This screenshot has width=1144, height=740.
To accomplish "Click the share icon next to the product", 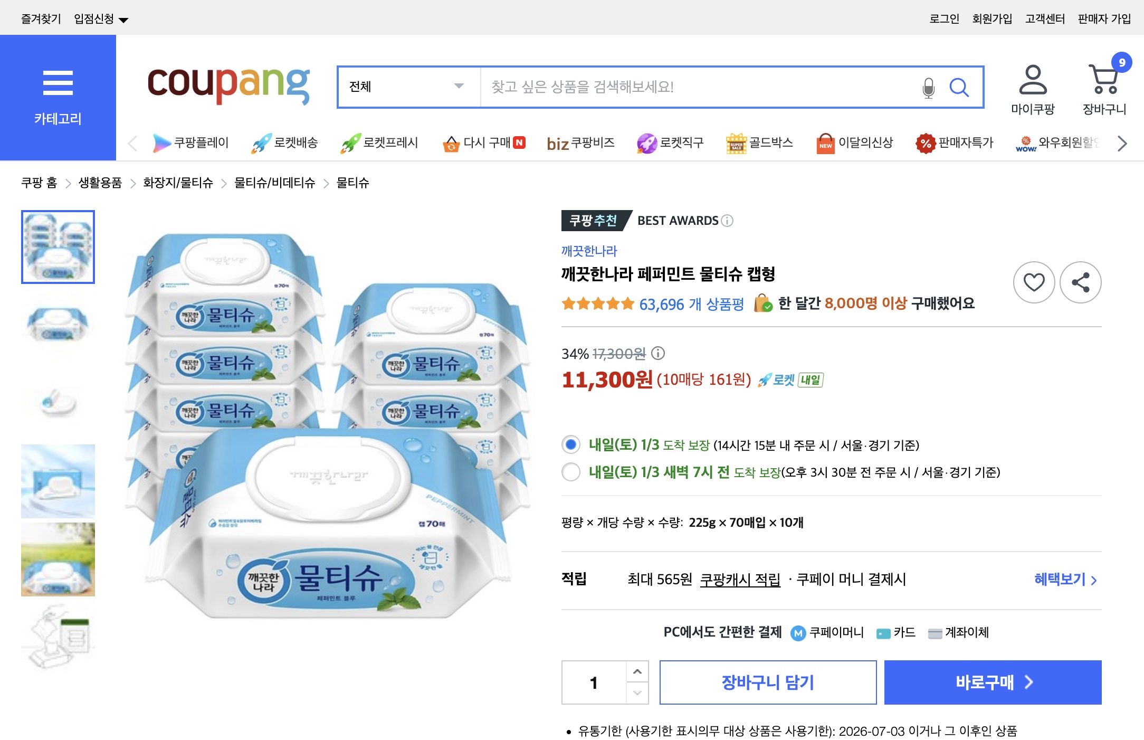I will pos(1080,282).
